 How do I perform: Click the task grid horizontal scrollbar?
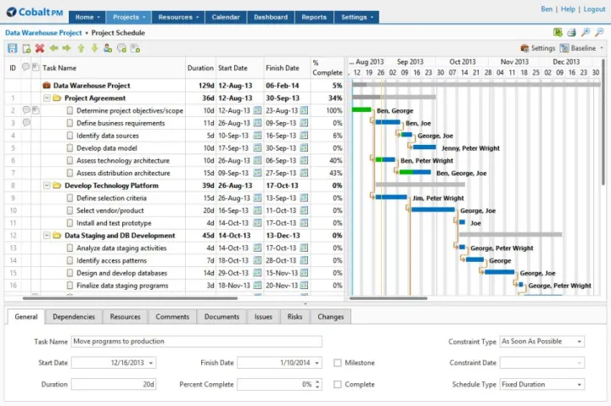click(x=130, y=298)
